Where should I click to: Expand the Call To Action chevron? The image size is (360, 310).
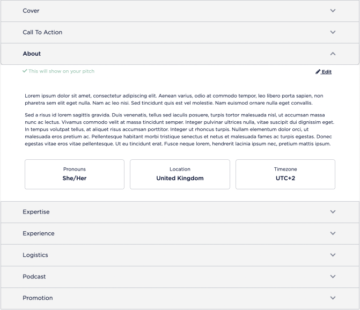click(333, 32)
